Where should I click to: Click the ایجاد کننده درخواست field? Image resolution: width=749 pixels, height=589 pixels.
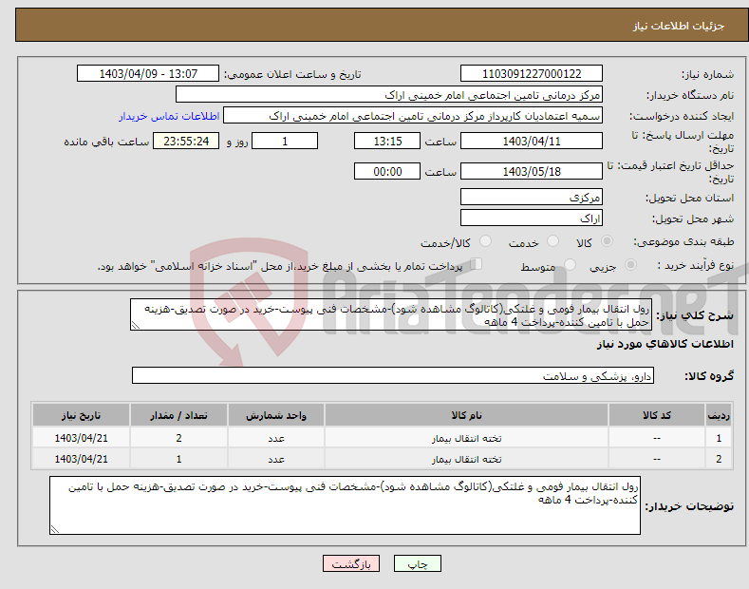pyautogui.click(x=413, y=116)
